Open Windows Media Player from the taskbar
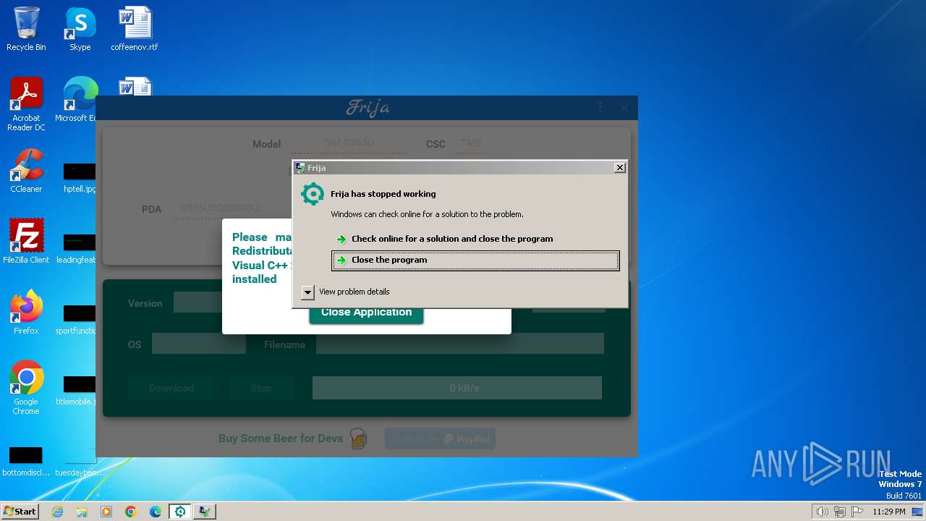 [106, 512]
